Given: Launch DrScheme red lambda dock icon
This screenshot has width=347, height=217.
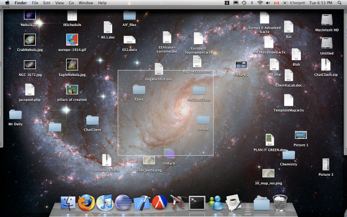Looking at the screenshot, I should (x=160, y=202).
